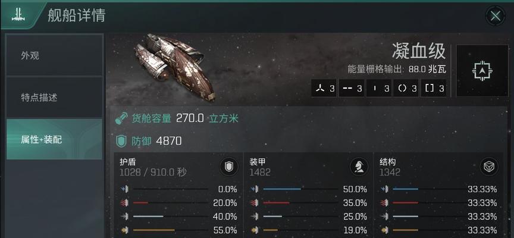Viewport: 514px width, 238px height.
Task: Click the 凝血级 ship thumbnail image
Action: tap(174, 67)
